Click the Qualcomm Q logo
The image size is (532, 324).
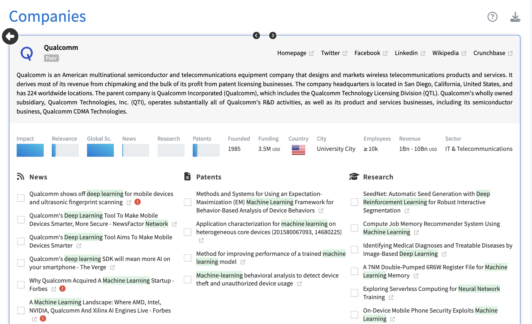click(x=27, y=53)
